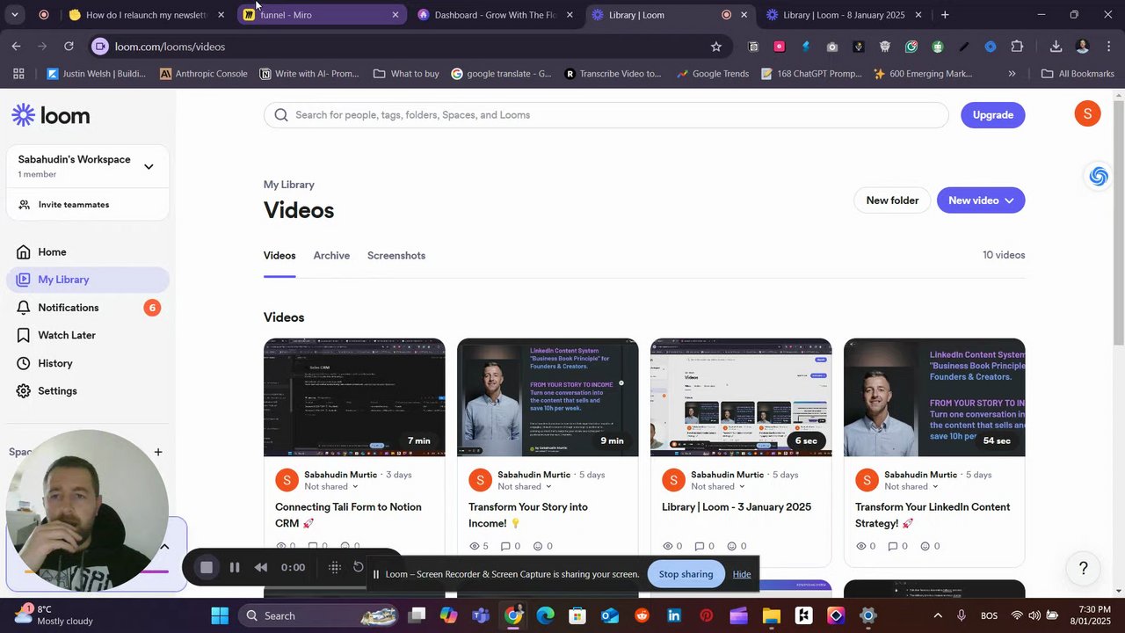Open the 9 min Transform Your Story thumbnail
The image size is (1125, 633).
click(x=548, y=397)
